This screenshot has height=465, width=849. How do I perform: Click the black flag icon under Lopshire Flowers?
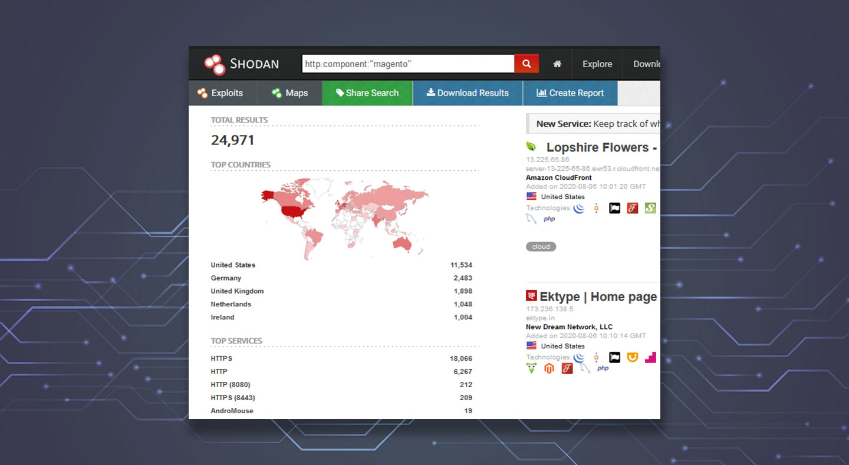[615, 208]
